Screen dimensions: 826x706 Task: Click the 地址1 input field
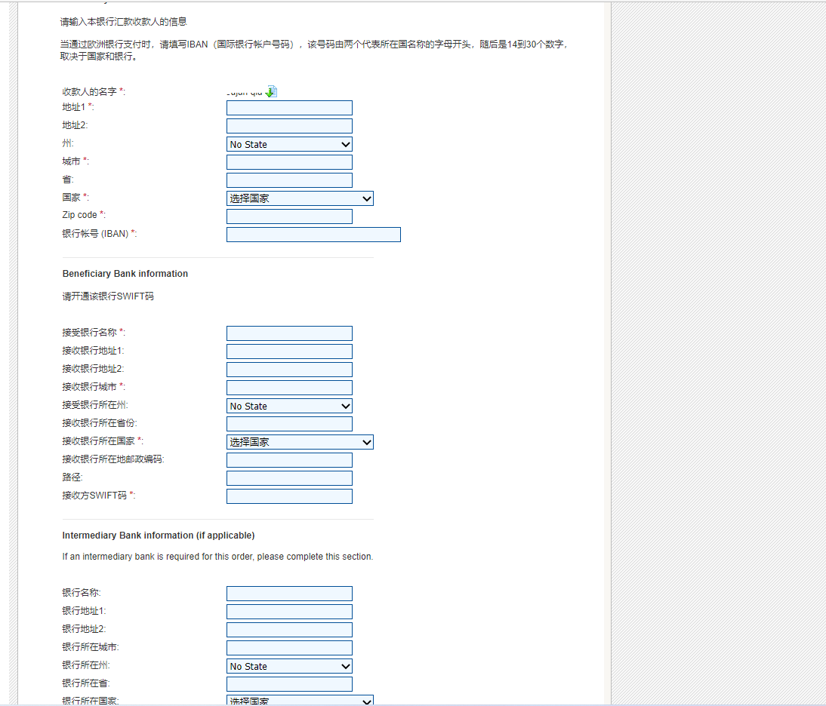pos(289,107)
